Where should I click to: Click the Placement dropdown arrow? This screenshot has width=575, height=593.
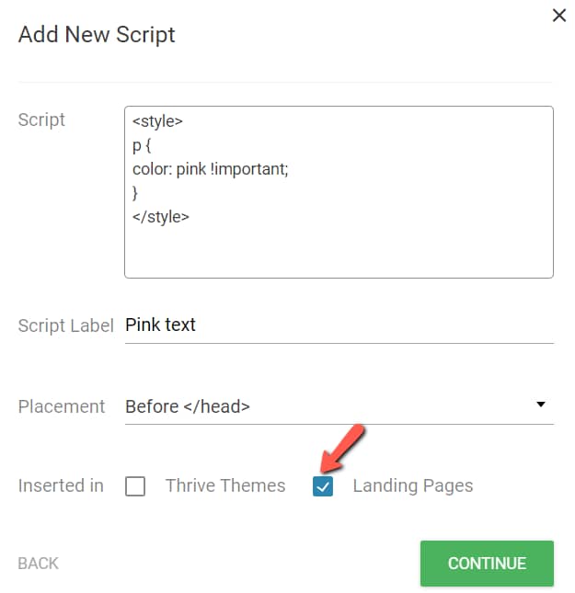[x=541, y=405]
